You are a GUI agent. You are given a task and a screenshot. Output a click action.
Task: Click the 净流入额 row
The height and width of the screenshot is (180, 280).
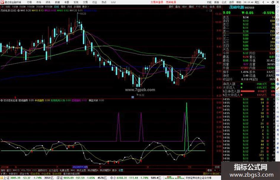[249, 84]
